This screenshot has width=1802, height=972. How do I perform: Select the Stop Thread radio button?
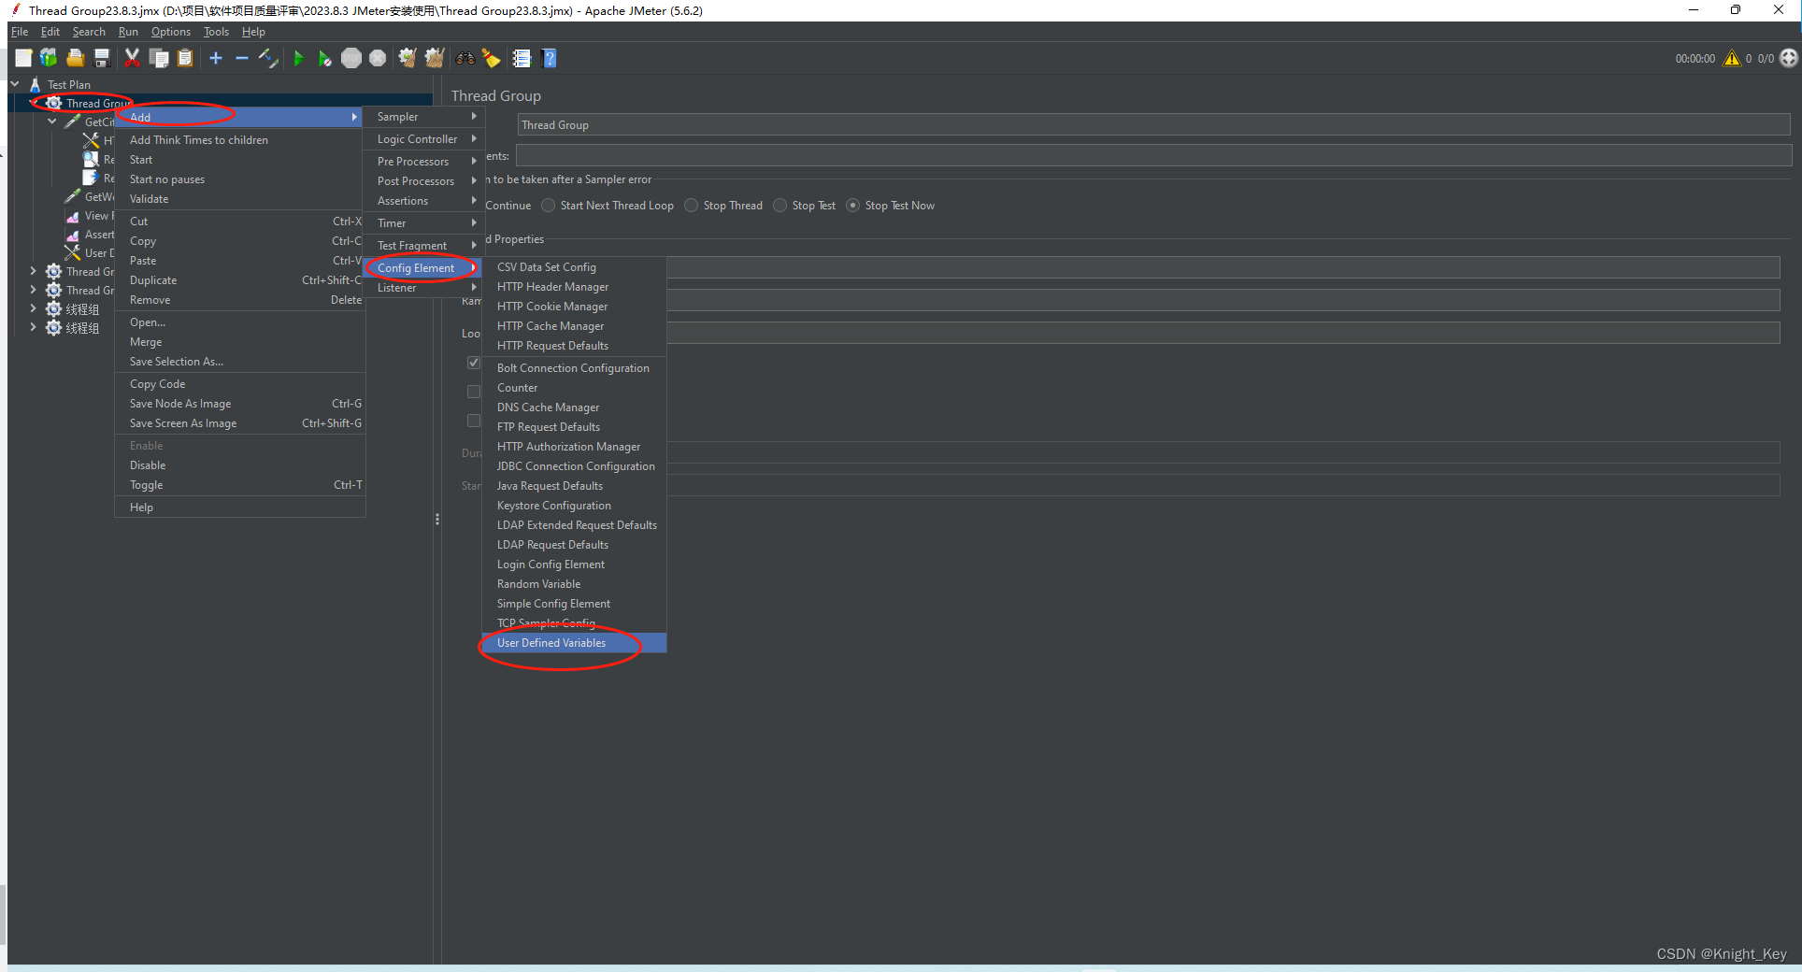tap(692, 205)
